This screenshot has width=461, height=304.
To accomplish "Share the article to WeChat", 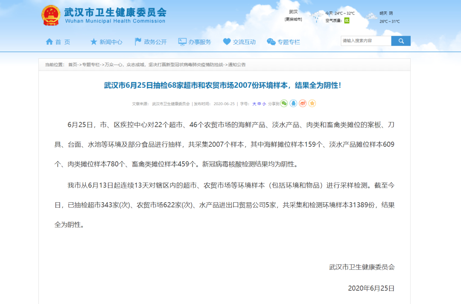I will 283,103.
